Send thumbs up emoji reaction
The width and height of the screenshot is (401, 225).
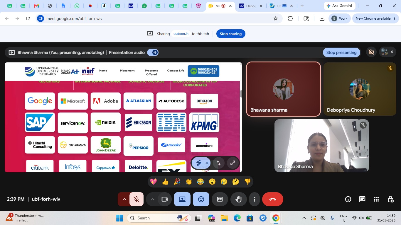[165, 182]
